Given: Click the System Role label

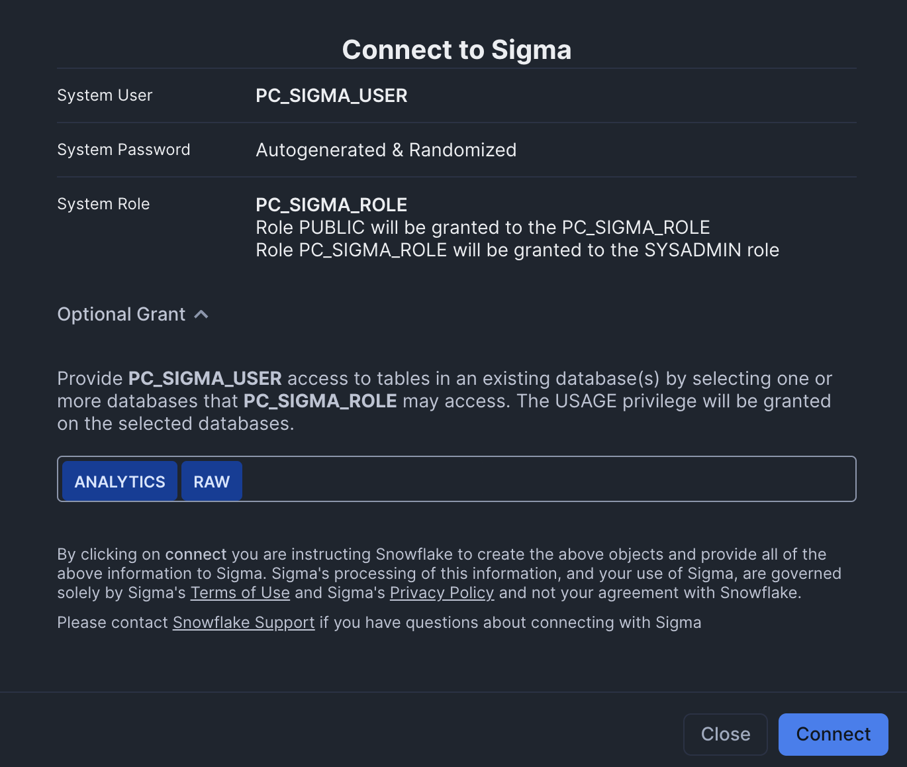Looking at the screenshot, I should click(x=103, y=204).
